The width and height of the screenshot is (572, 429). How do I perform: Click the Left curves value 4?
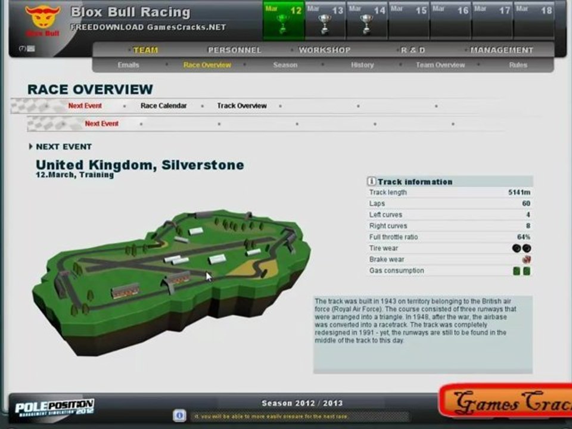(529, 215)
